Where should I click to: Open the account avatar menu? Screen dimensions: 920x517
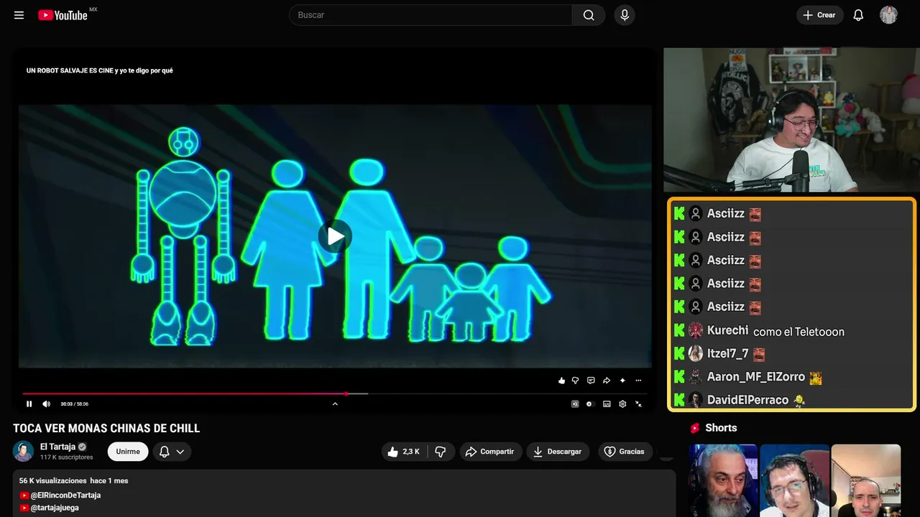tap(888, 15)
